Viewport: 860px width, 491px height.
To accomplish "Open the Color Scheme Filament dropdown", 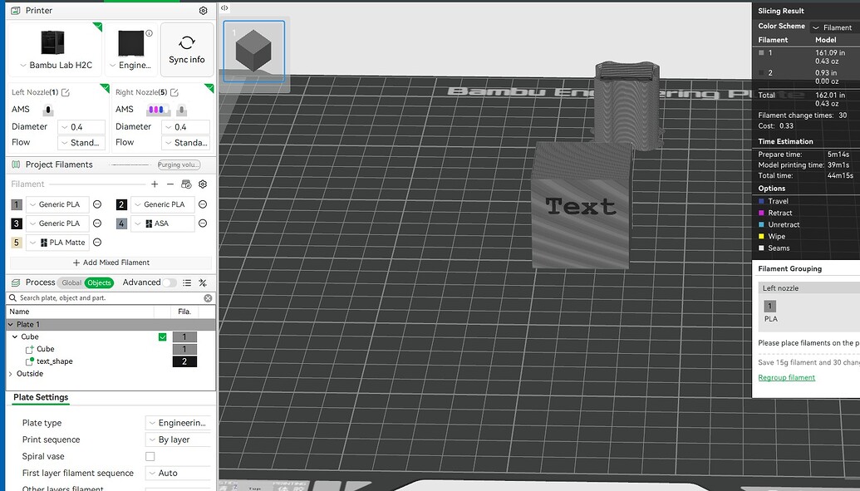I will click(833, 27).
